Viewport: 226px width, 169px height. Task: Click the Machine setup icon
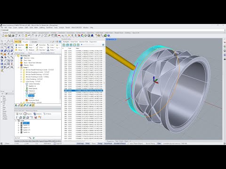tap(16, 45)
